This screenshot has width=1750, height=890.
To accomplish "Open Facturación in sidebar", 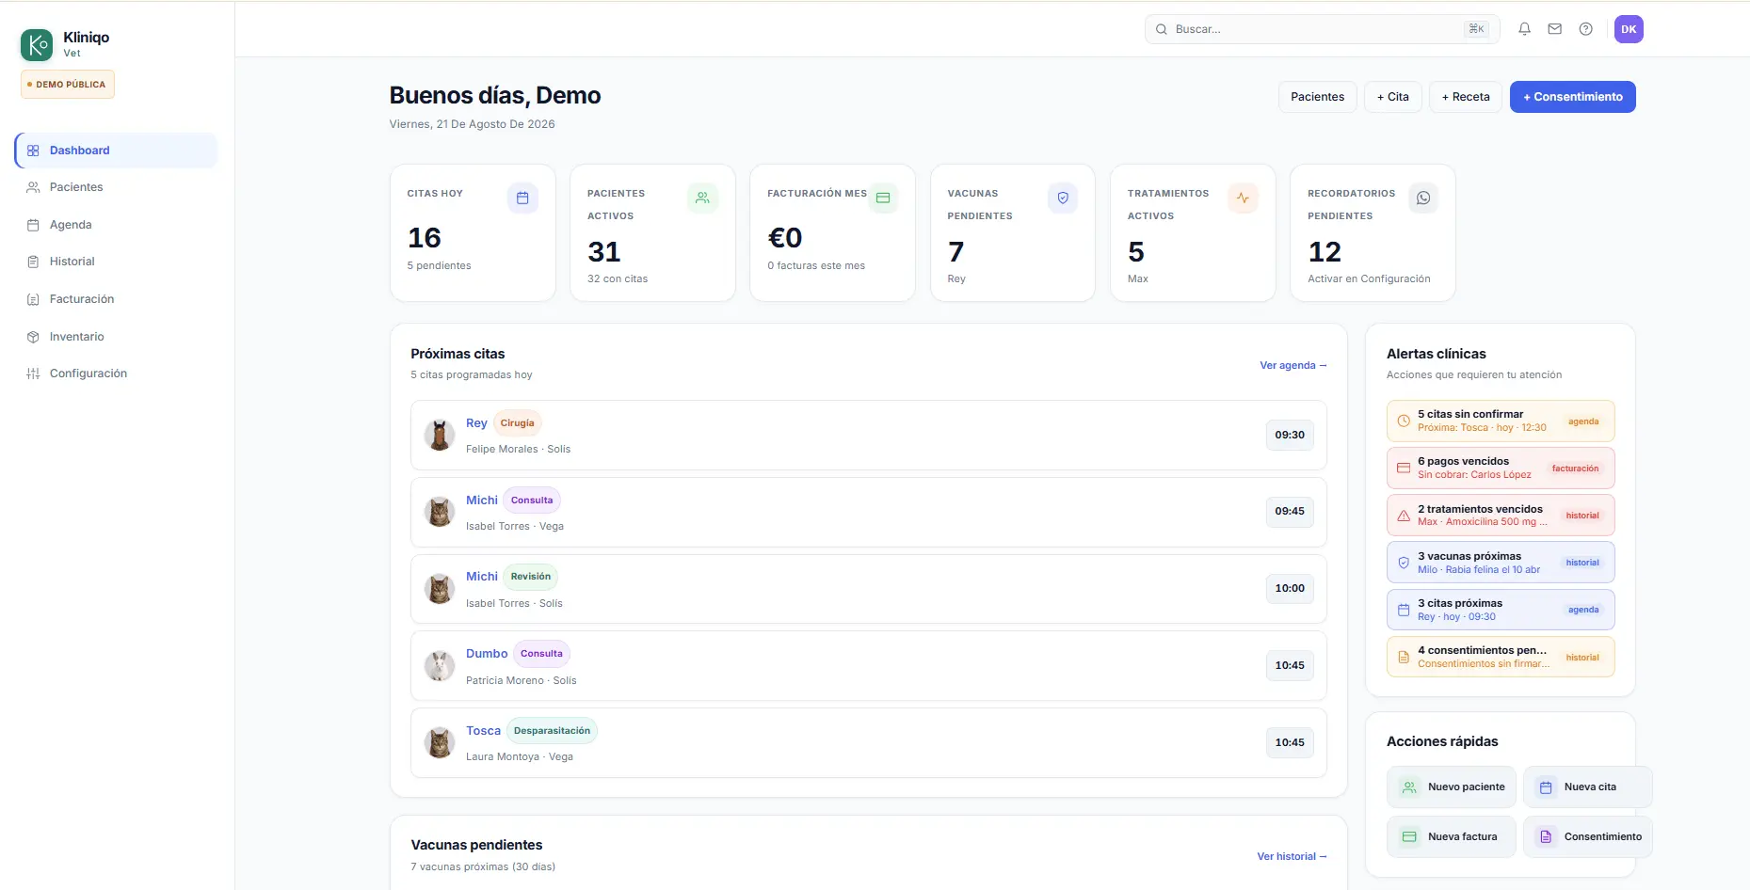I will click(x=116, y=299).
